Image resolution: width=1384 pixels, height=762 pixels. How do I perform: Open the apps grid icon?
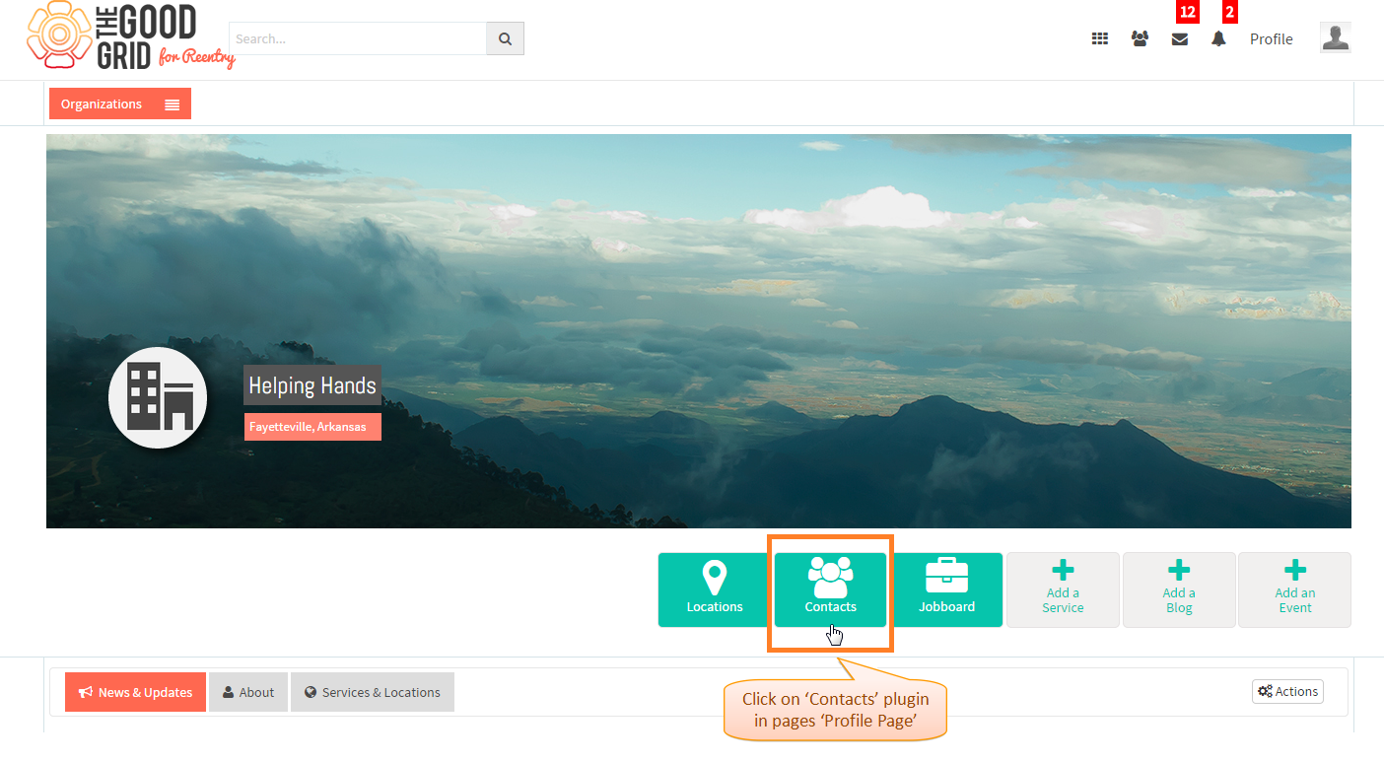[x=1100, y=39]
